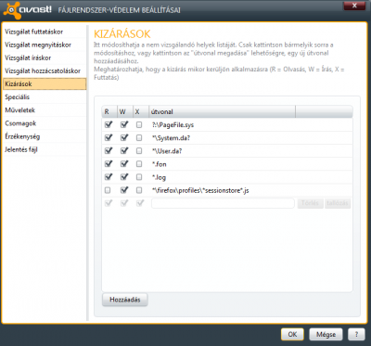This screenshot has height=346, width=371.
Task: Uncheck R for the *.fon row
Action: [109, 164]
